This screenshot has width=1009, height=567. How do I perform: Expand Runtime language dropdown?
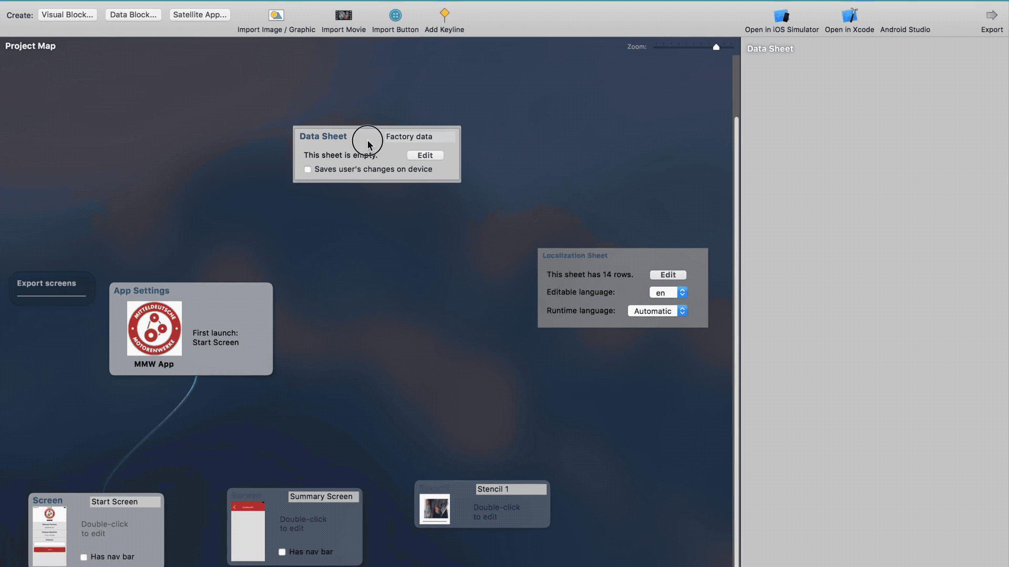pos(683,310)
